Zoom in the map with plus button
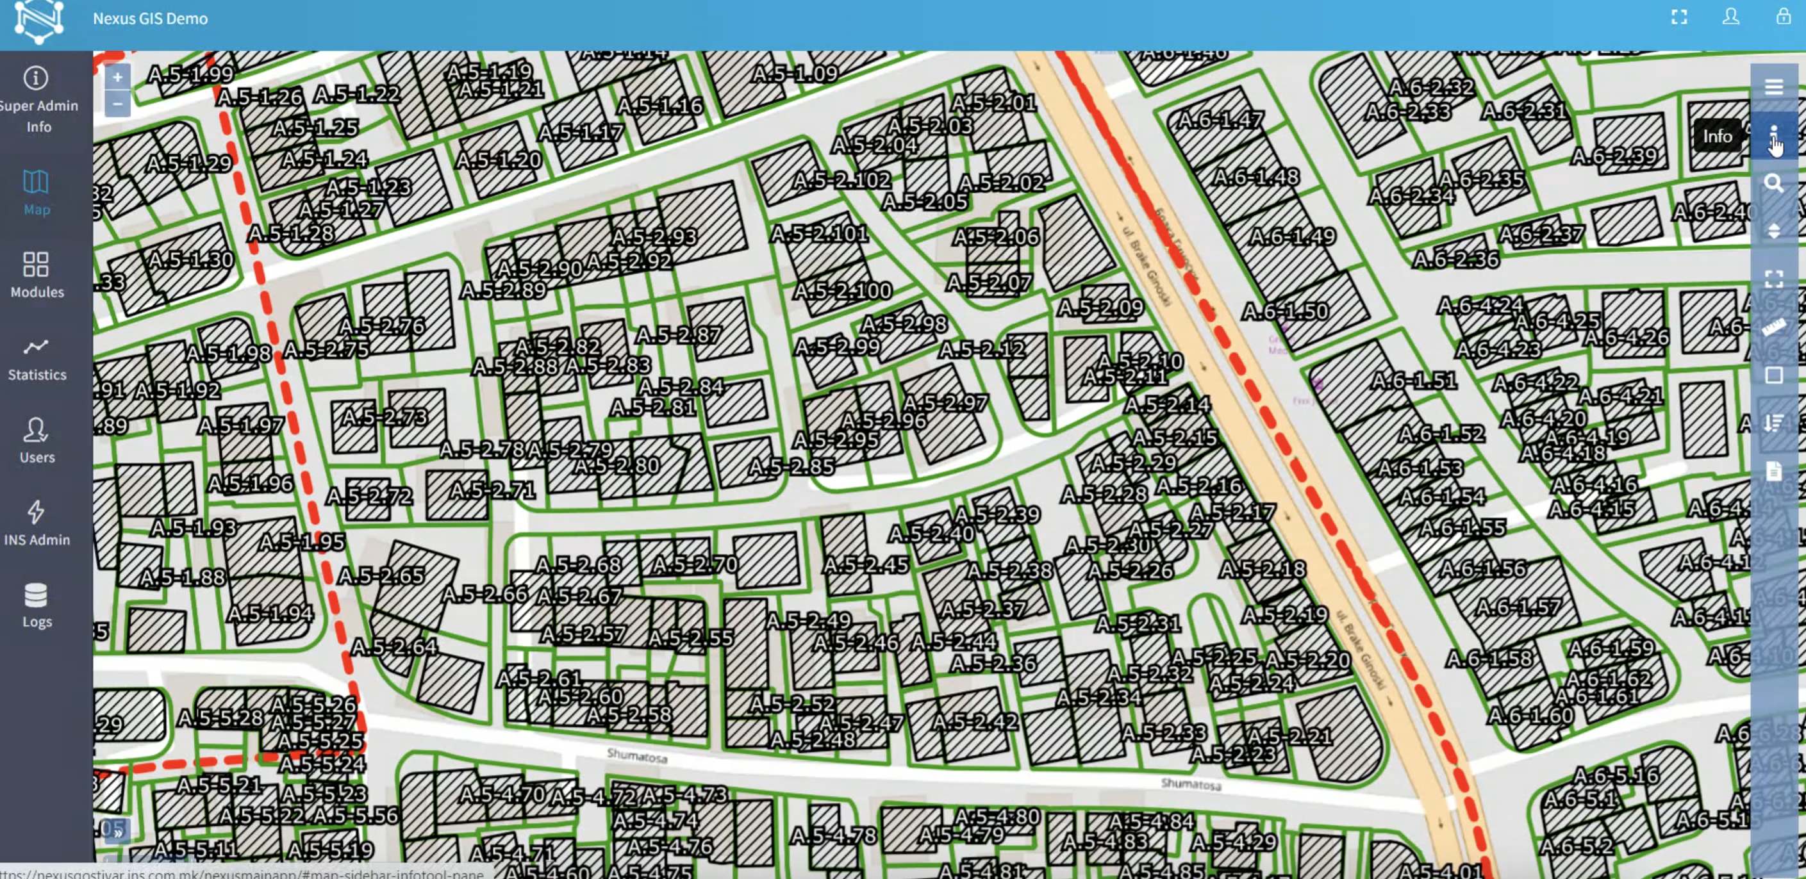 tap(118, 77)
